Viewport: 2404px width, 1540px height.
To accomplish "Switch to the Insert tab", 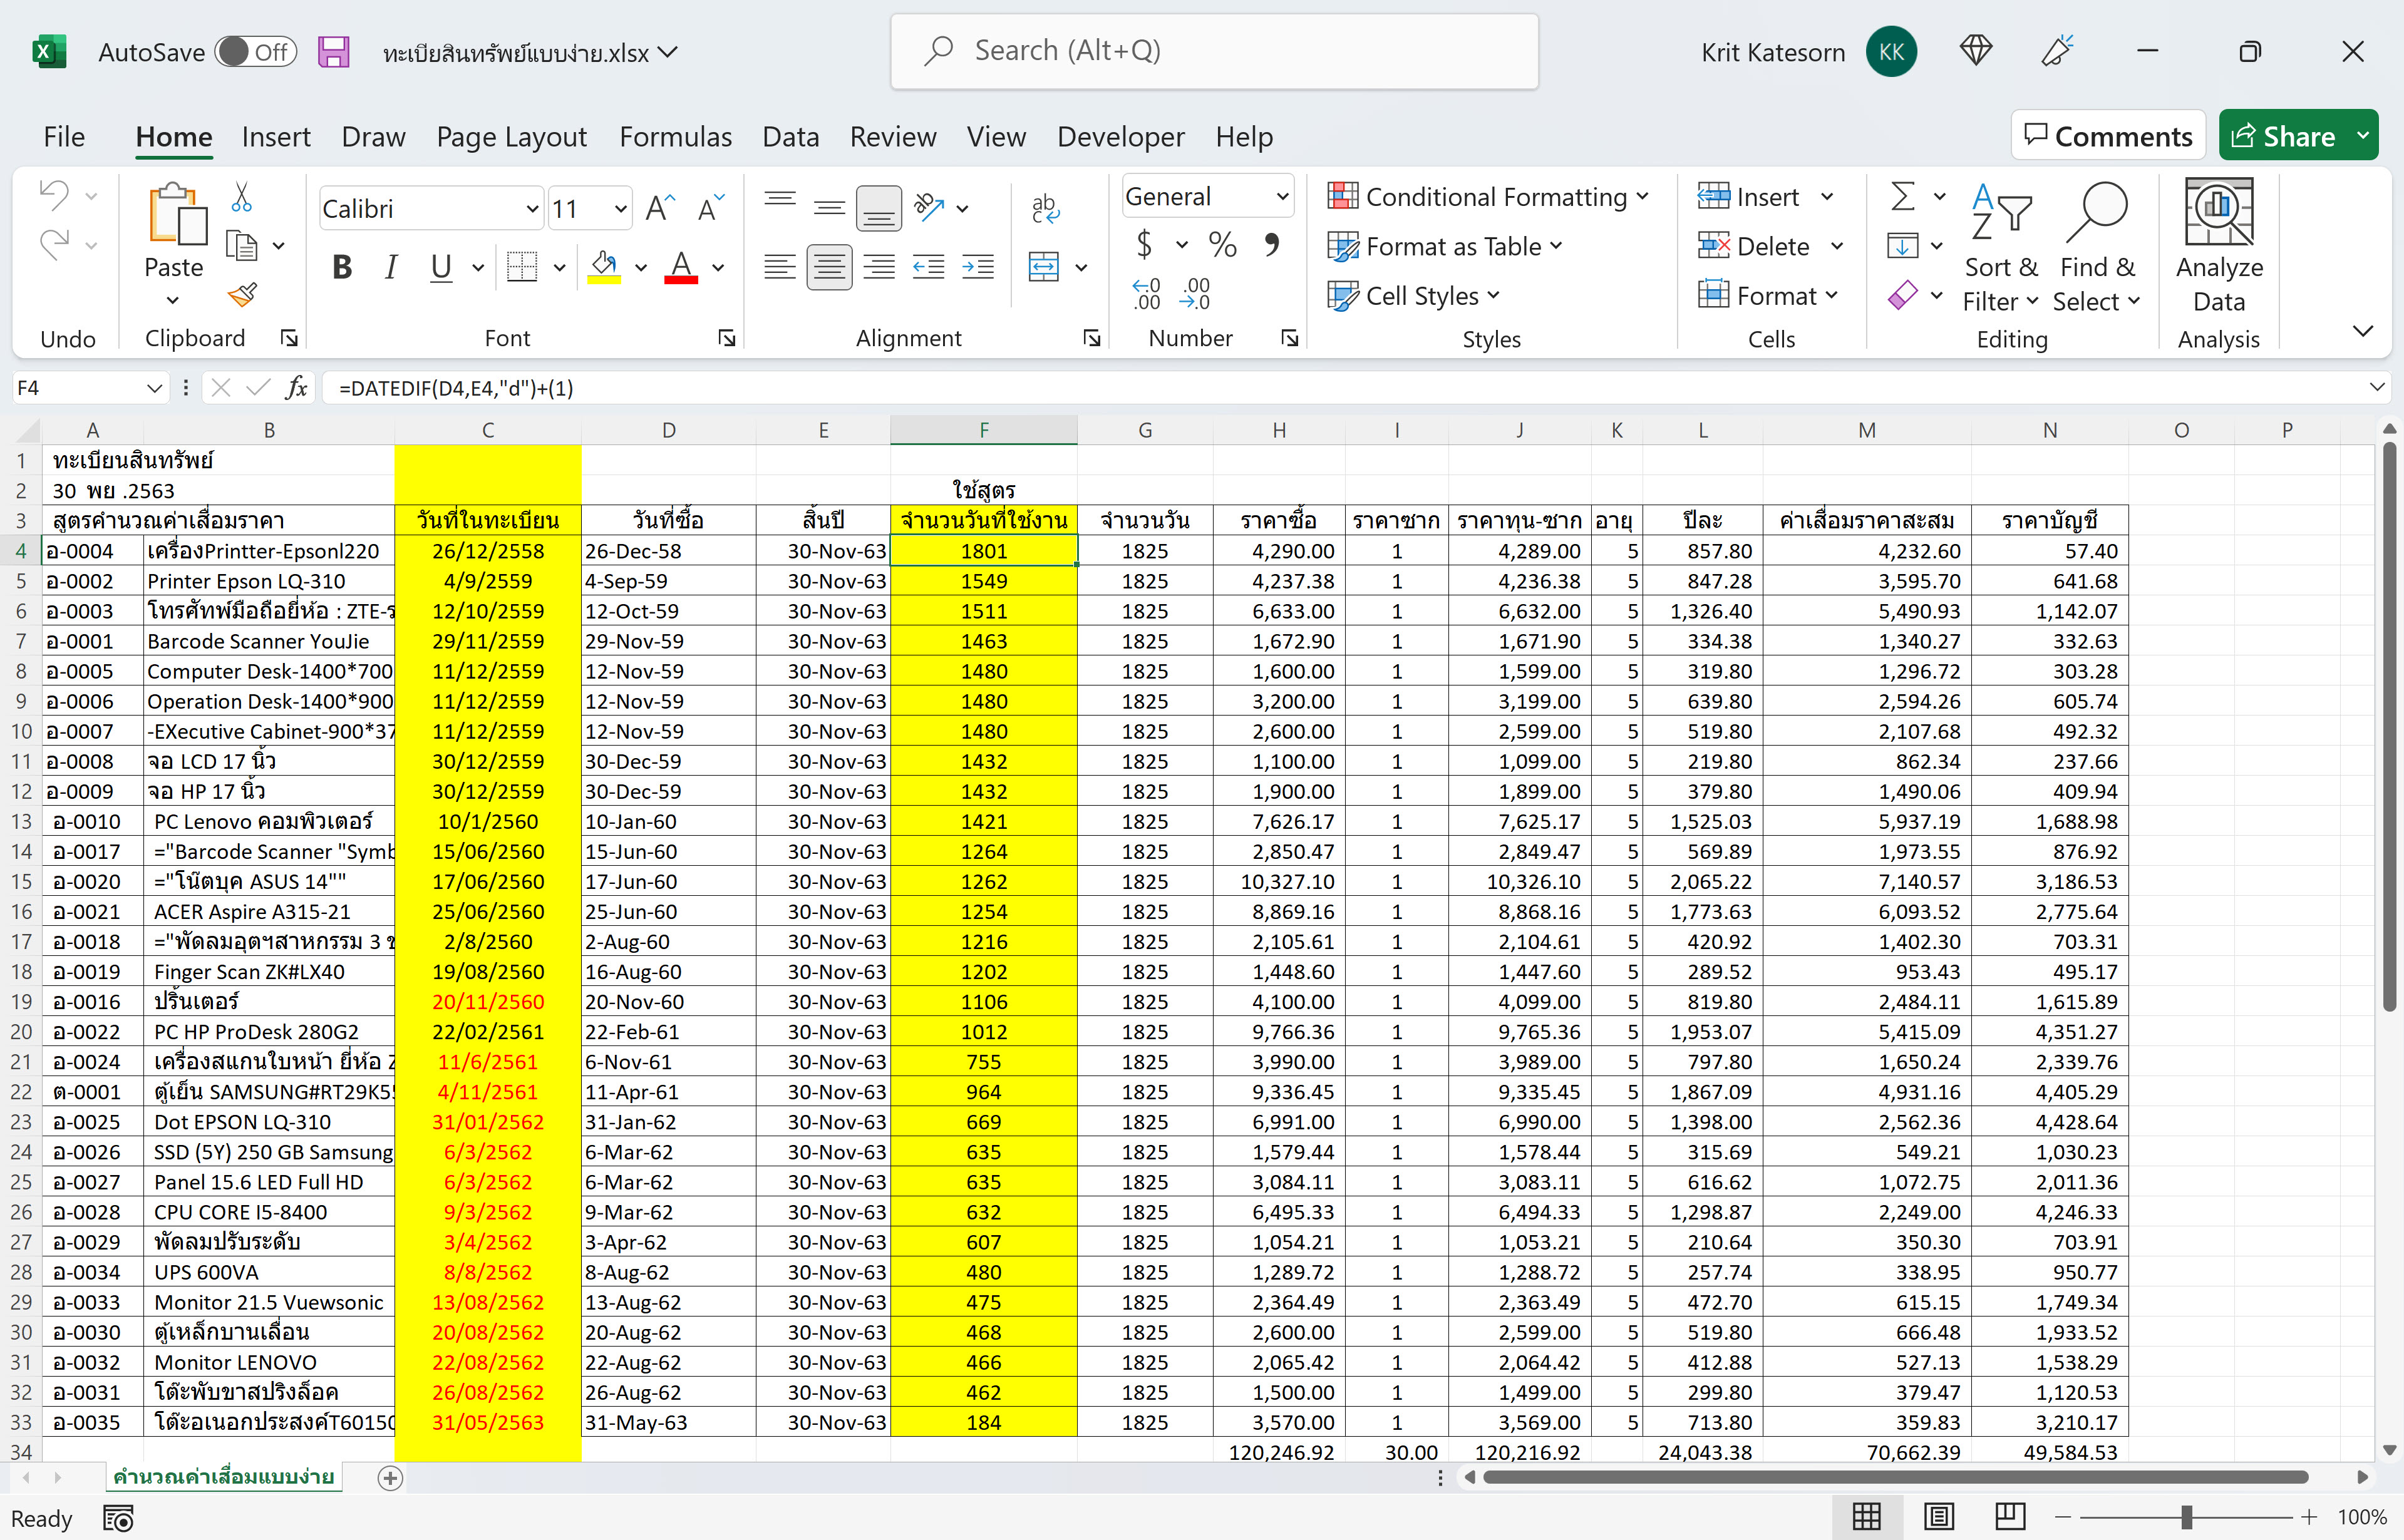I will [x=276, y=136].
